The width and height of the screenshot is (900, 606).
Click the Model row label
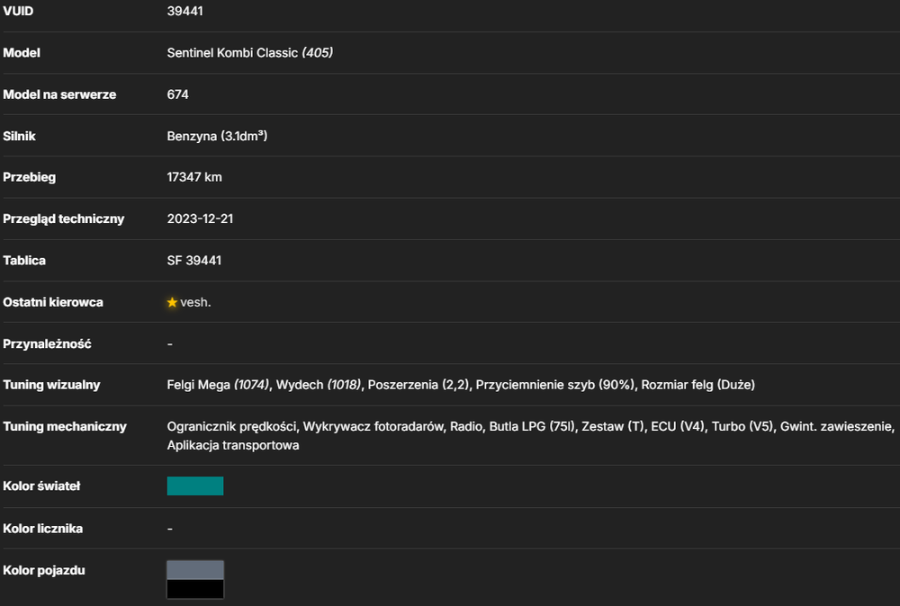coord(22,53)
